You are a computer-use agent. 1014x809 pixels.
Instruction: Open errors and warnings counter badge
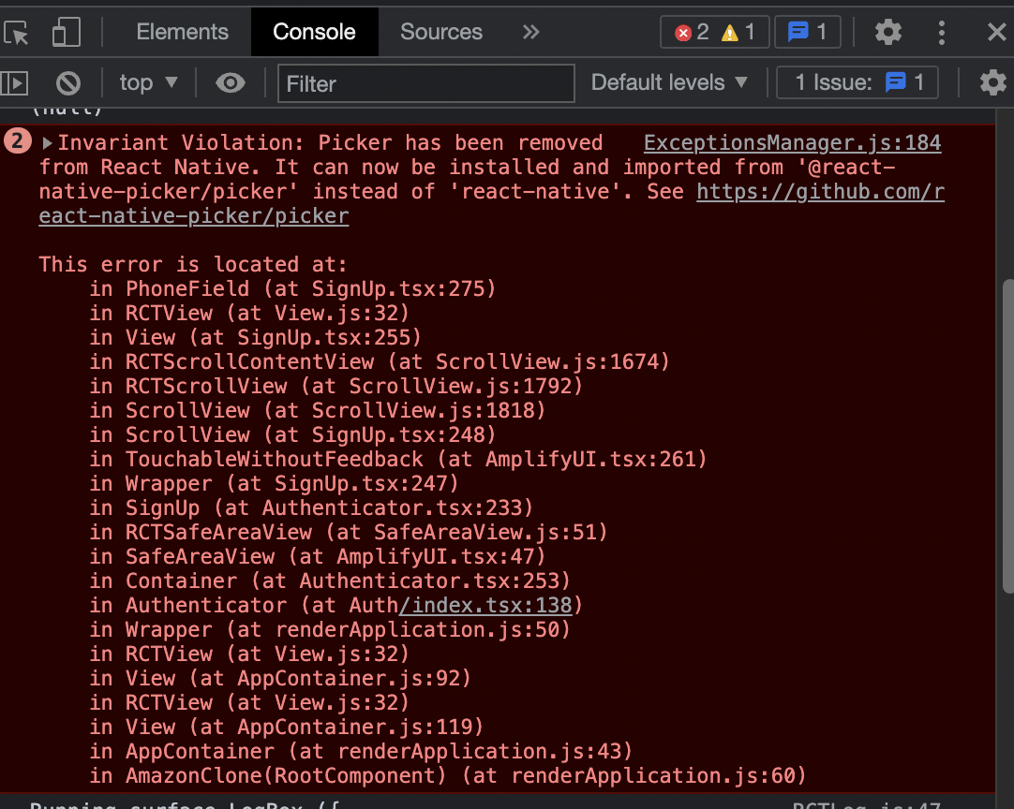(x=715, y=32)
